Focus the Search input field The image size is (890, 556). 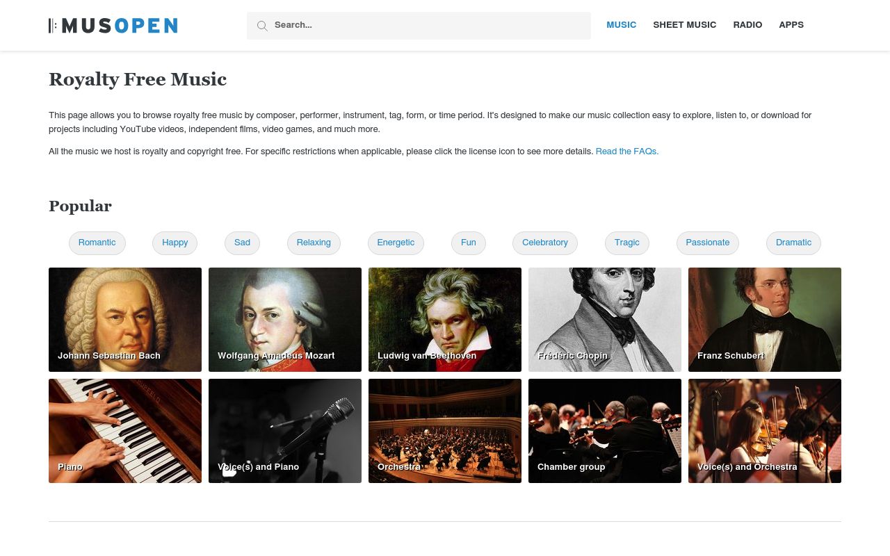419,26
